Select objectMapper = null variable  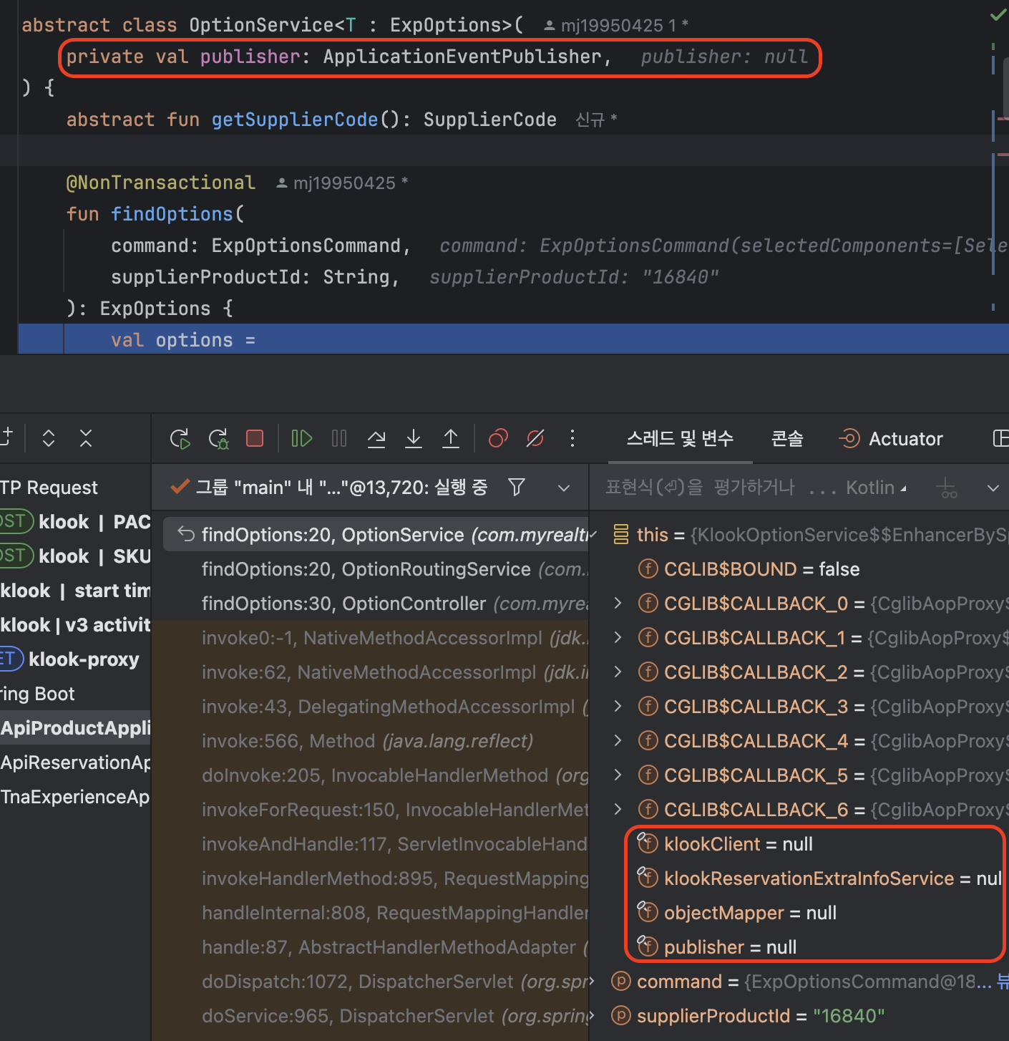coord(799,913)
